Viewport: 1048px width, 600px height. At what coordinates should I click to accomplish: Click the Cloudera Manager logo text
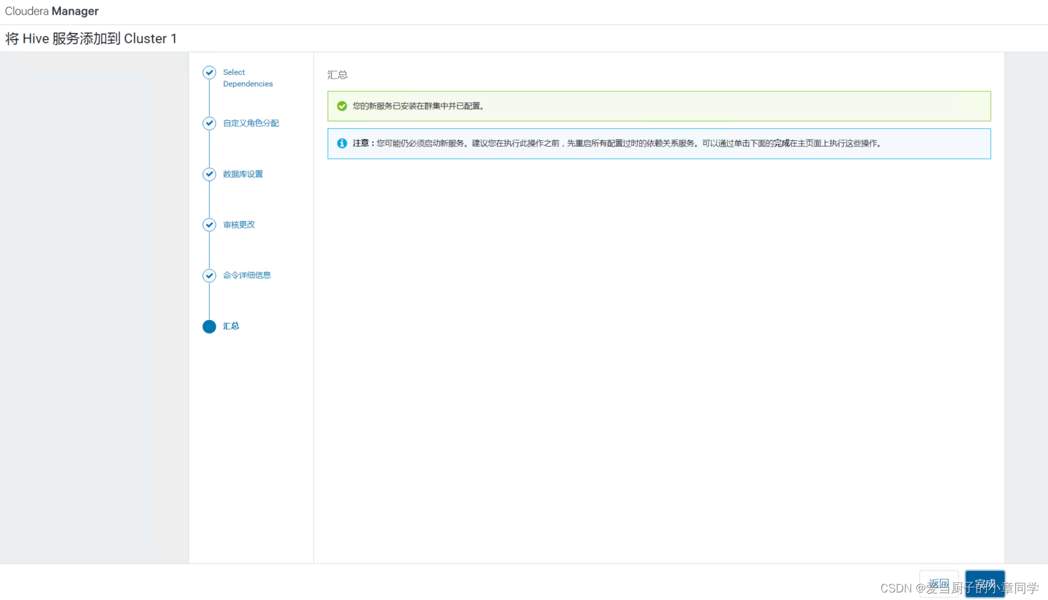coord(52,11)
